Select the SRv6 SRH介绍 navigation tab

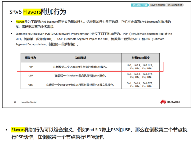coord(140,5)
